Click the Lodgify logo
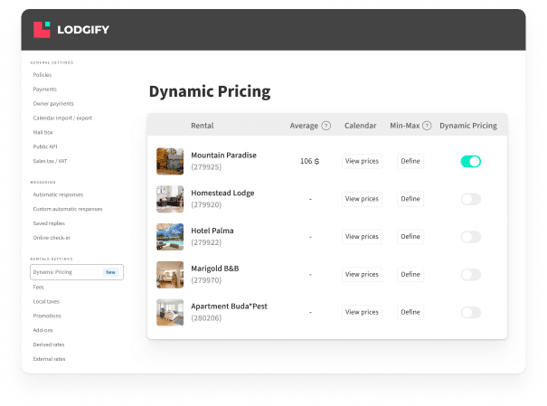This screenshot has height=406, width=547. tap(71, 30)
